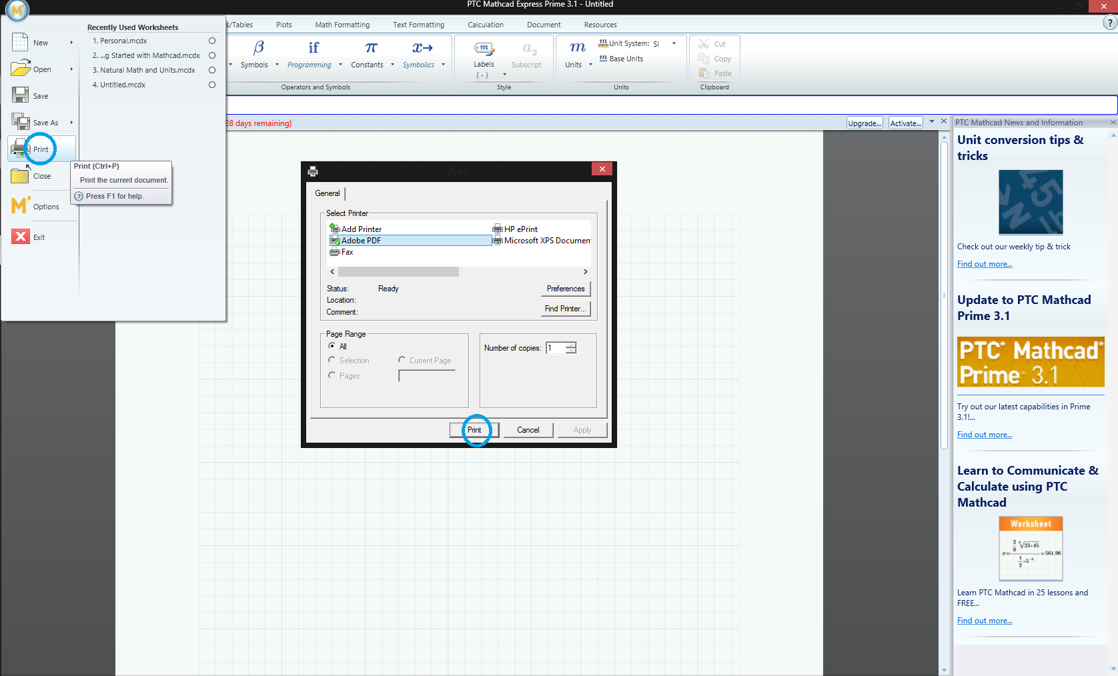Expand the Open submenu arrow

click(x=71, y=69)
